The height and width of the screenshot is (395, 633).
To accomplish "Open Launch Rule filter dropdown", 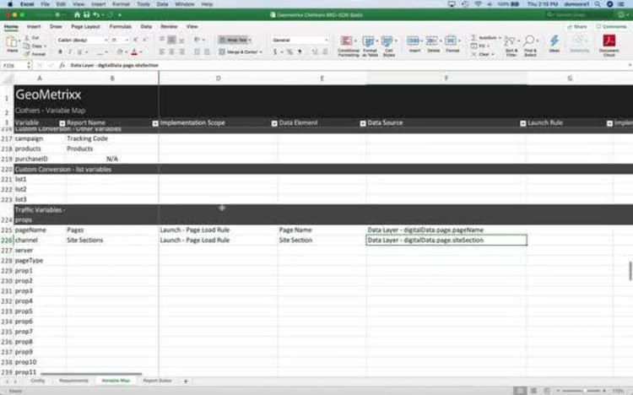I will [609, 123].
